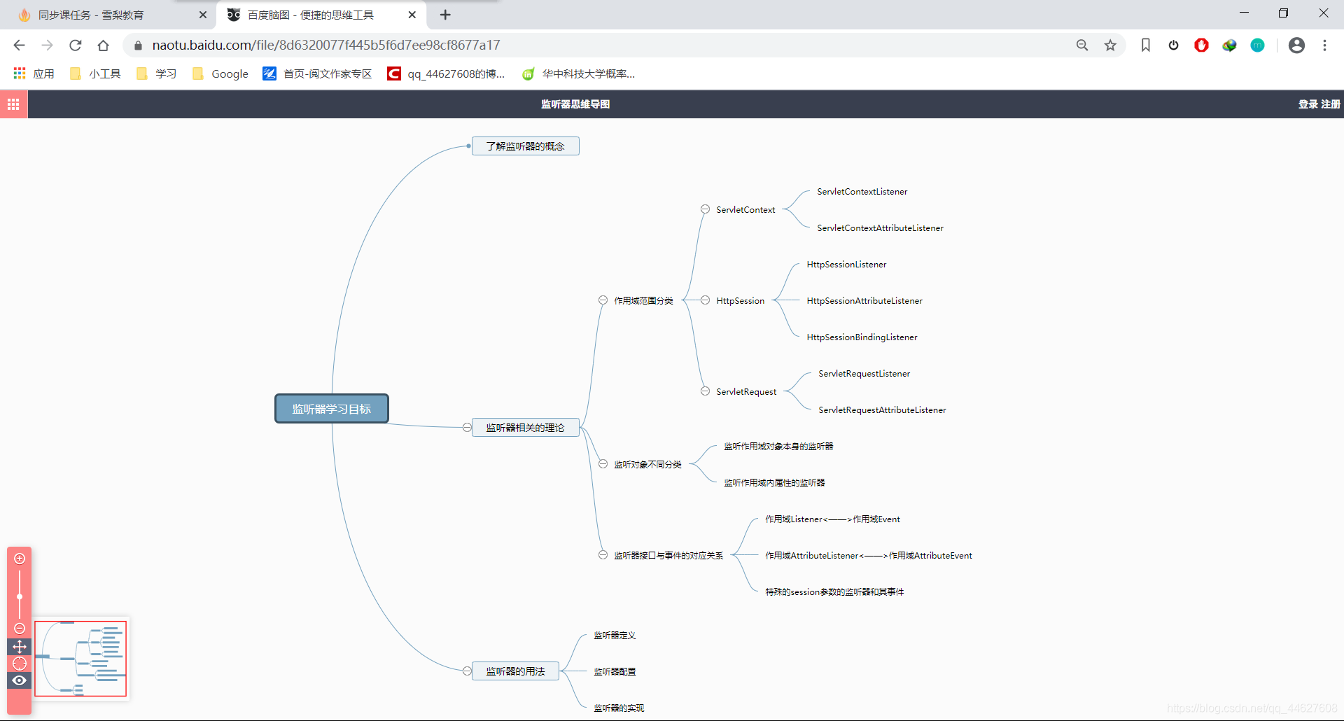The height and width of the screenshot is (721, 1344).
Task: Close the 同步课任务 tab
Action: [203, 15]
